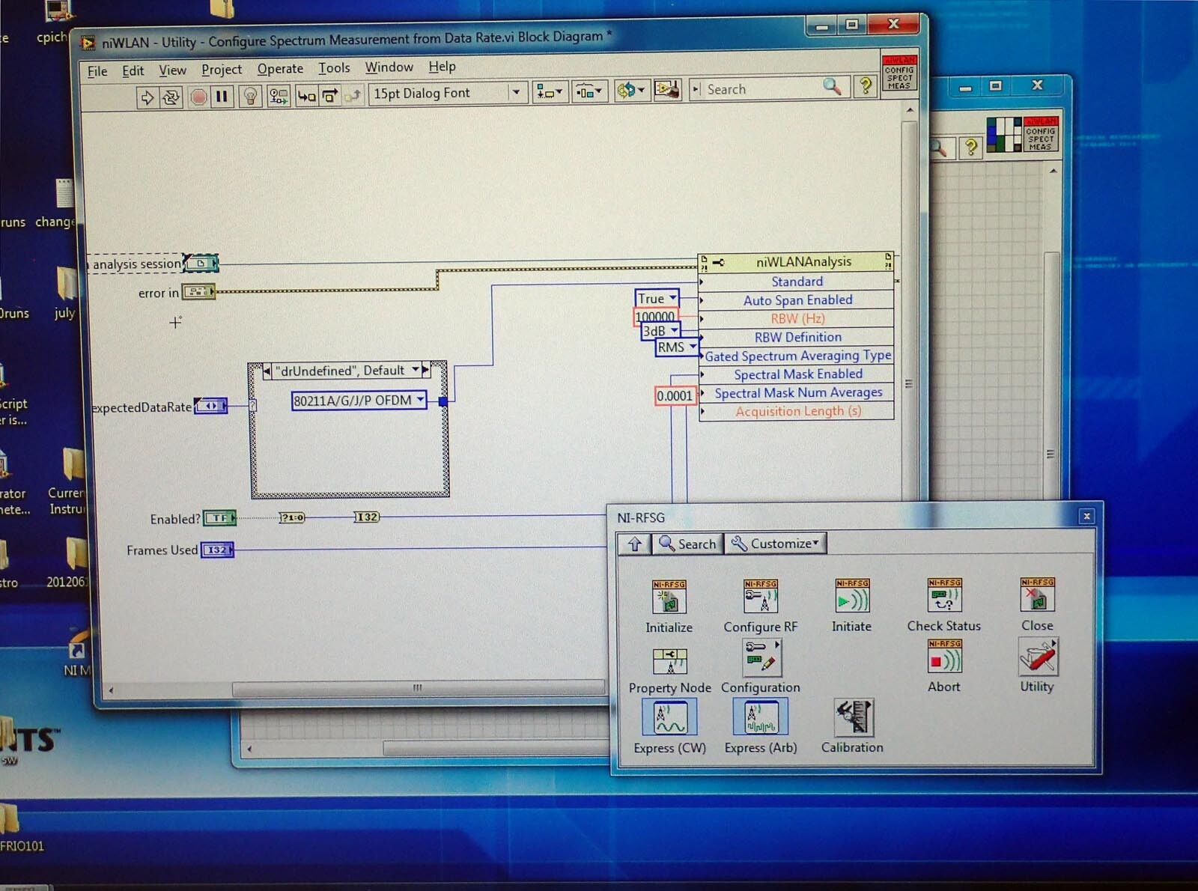Toggle the Enabled? boolean terminal

219,518
